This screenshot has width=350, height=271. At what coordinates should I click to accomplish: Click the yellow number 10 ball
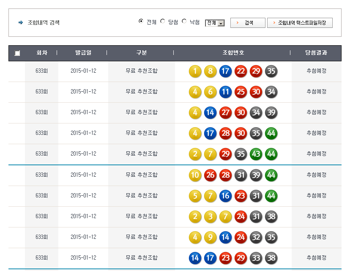click(x=195, y=175)
